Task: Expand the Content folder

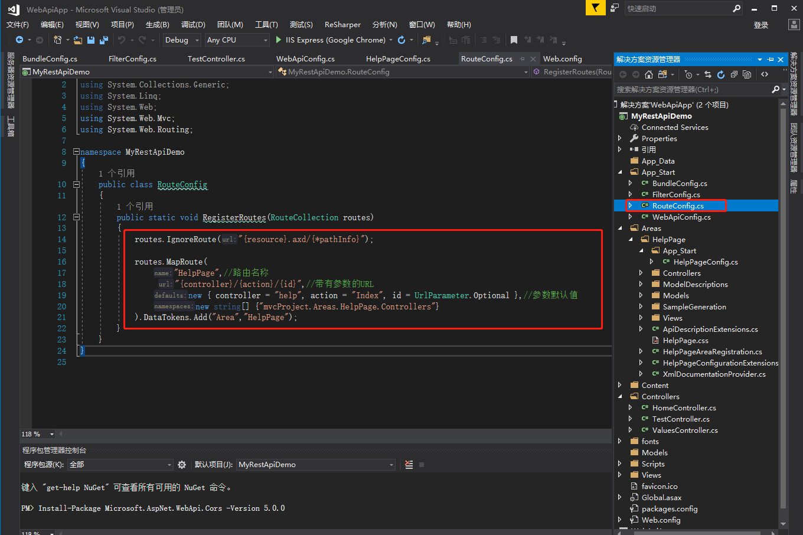Action: tap(619, 385)
